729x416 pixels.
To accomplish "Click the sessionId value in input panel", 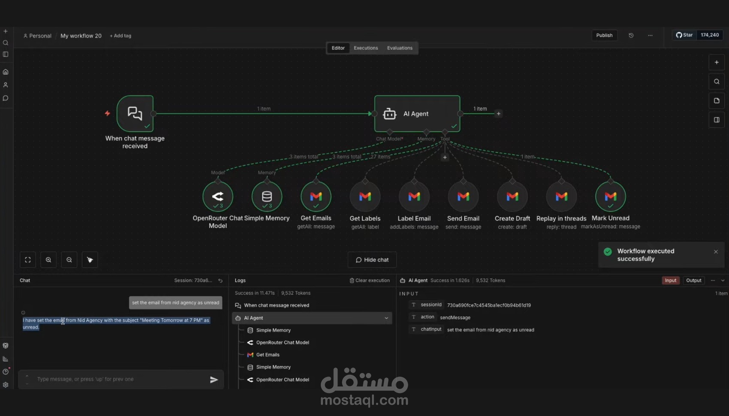I will [489, 305].
